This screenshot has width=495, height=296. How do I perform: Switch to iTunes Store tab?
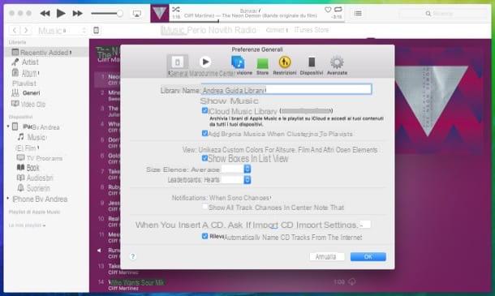tap(312, 30)
